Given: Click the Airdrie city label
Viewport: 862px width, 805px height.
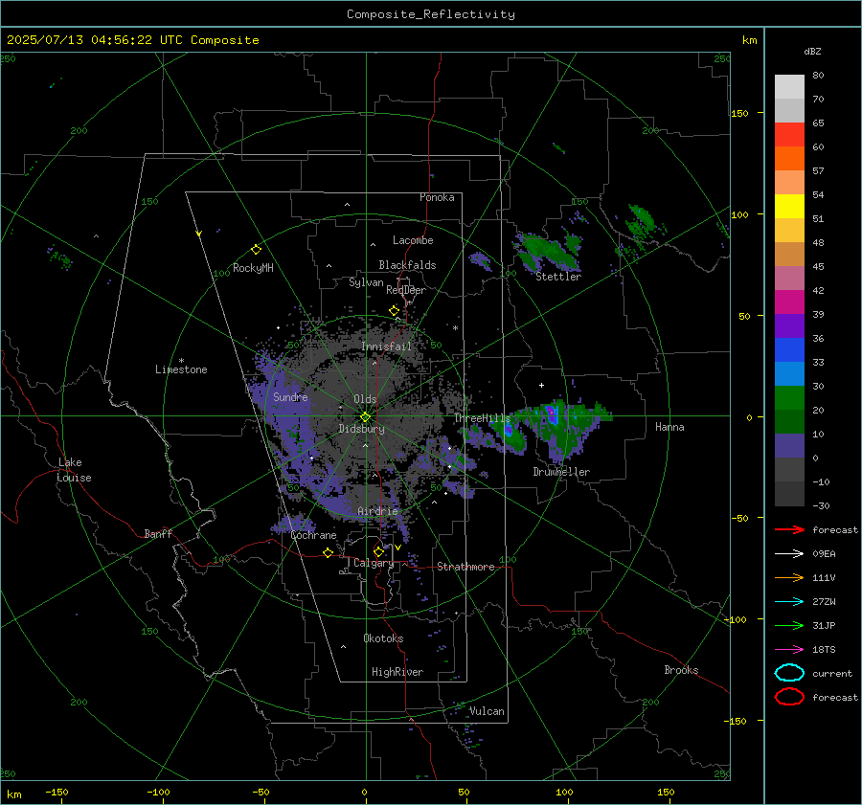Looking at the screenshot, I should coord(377,511).
